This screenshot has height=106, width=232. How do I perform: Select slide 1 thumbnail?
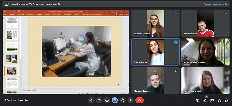click(x=11, y=23)
